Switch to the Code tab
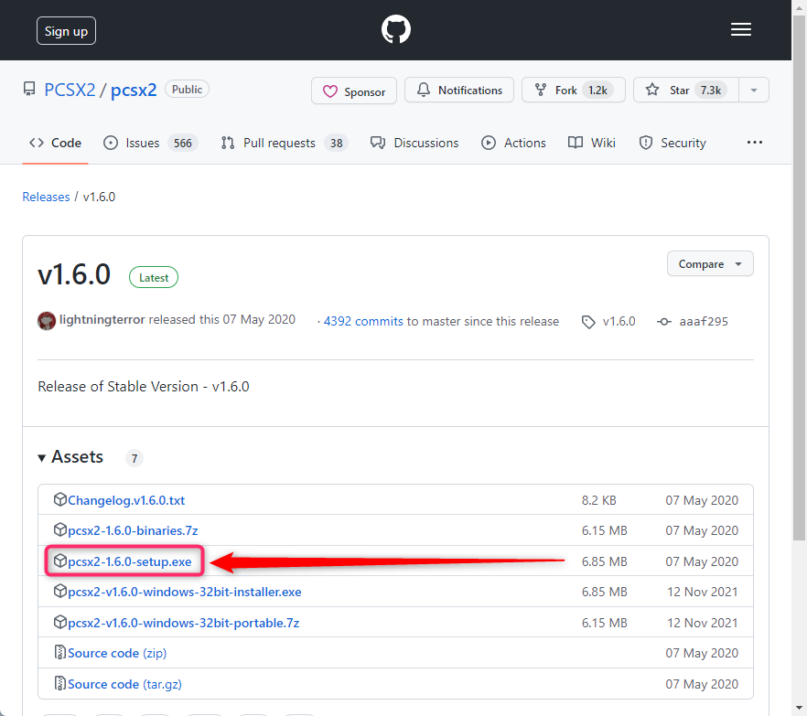 tap(55, 143)
